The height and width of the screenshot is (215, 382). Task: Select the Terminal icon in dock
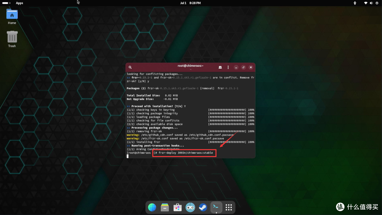(216, 207)
